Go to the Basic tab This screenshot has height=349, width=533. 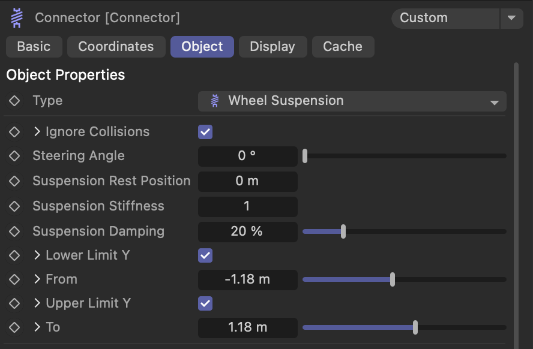tap(34, 47)
